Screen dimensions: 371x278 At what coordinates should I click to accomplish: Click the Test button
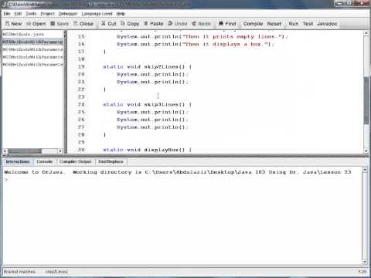coord(308,24)
